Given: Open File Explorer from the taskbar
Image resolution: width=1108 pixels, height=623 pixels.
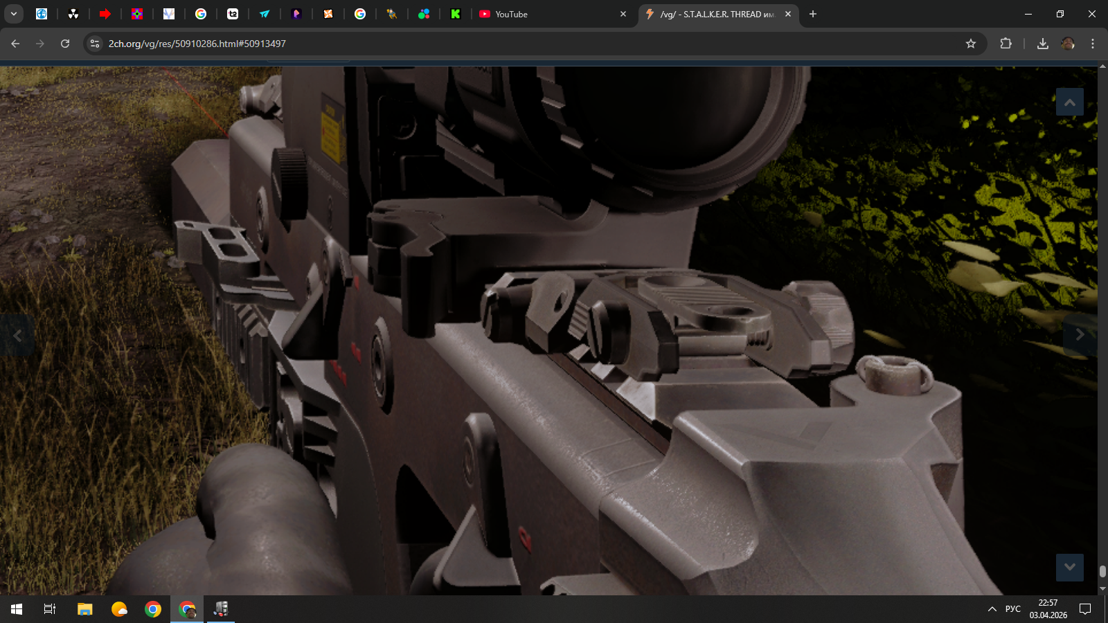Looking at the screenshot, I should click(84, 609).
